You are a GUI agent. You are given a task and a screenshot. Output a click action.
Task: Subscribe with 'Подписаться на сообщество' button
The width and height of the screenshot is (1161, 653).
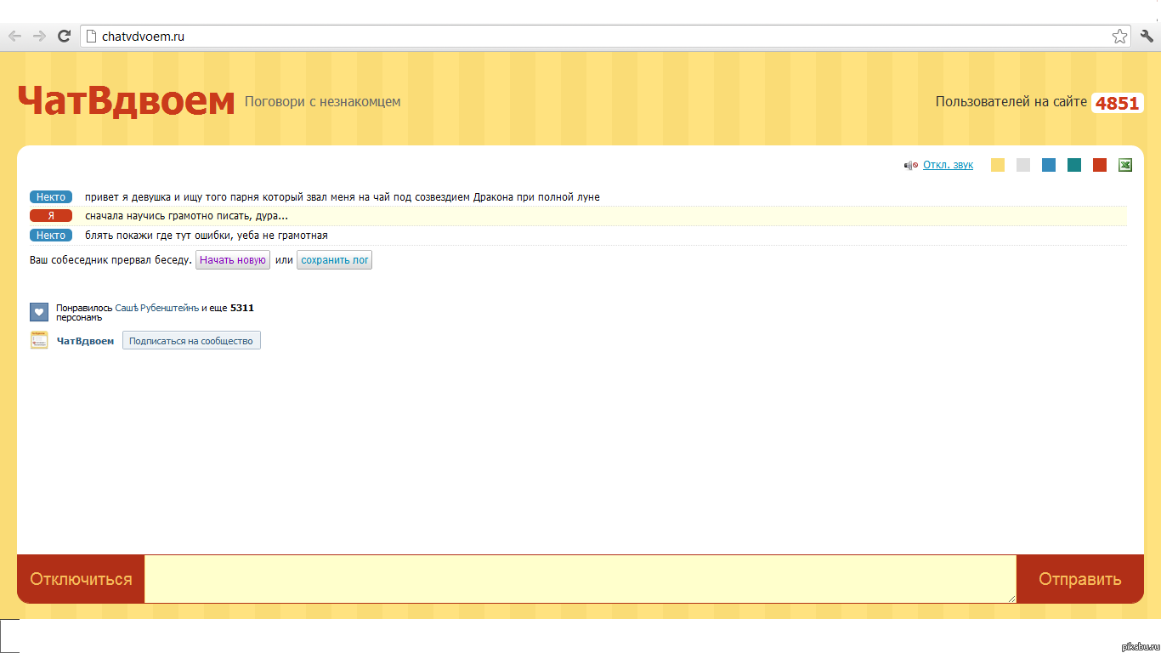coord(191,341)
